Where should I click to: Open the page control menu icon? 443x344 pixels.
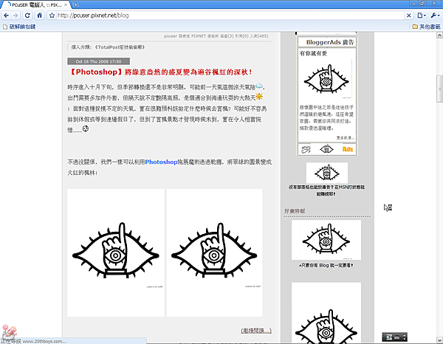(422, 16)
